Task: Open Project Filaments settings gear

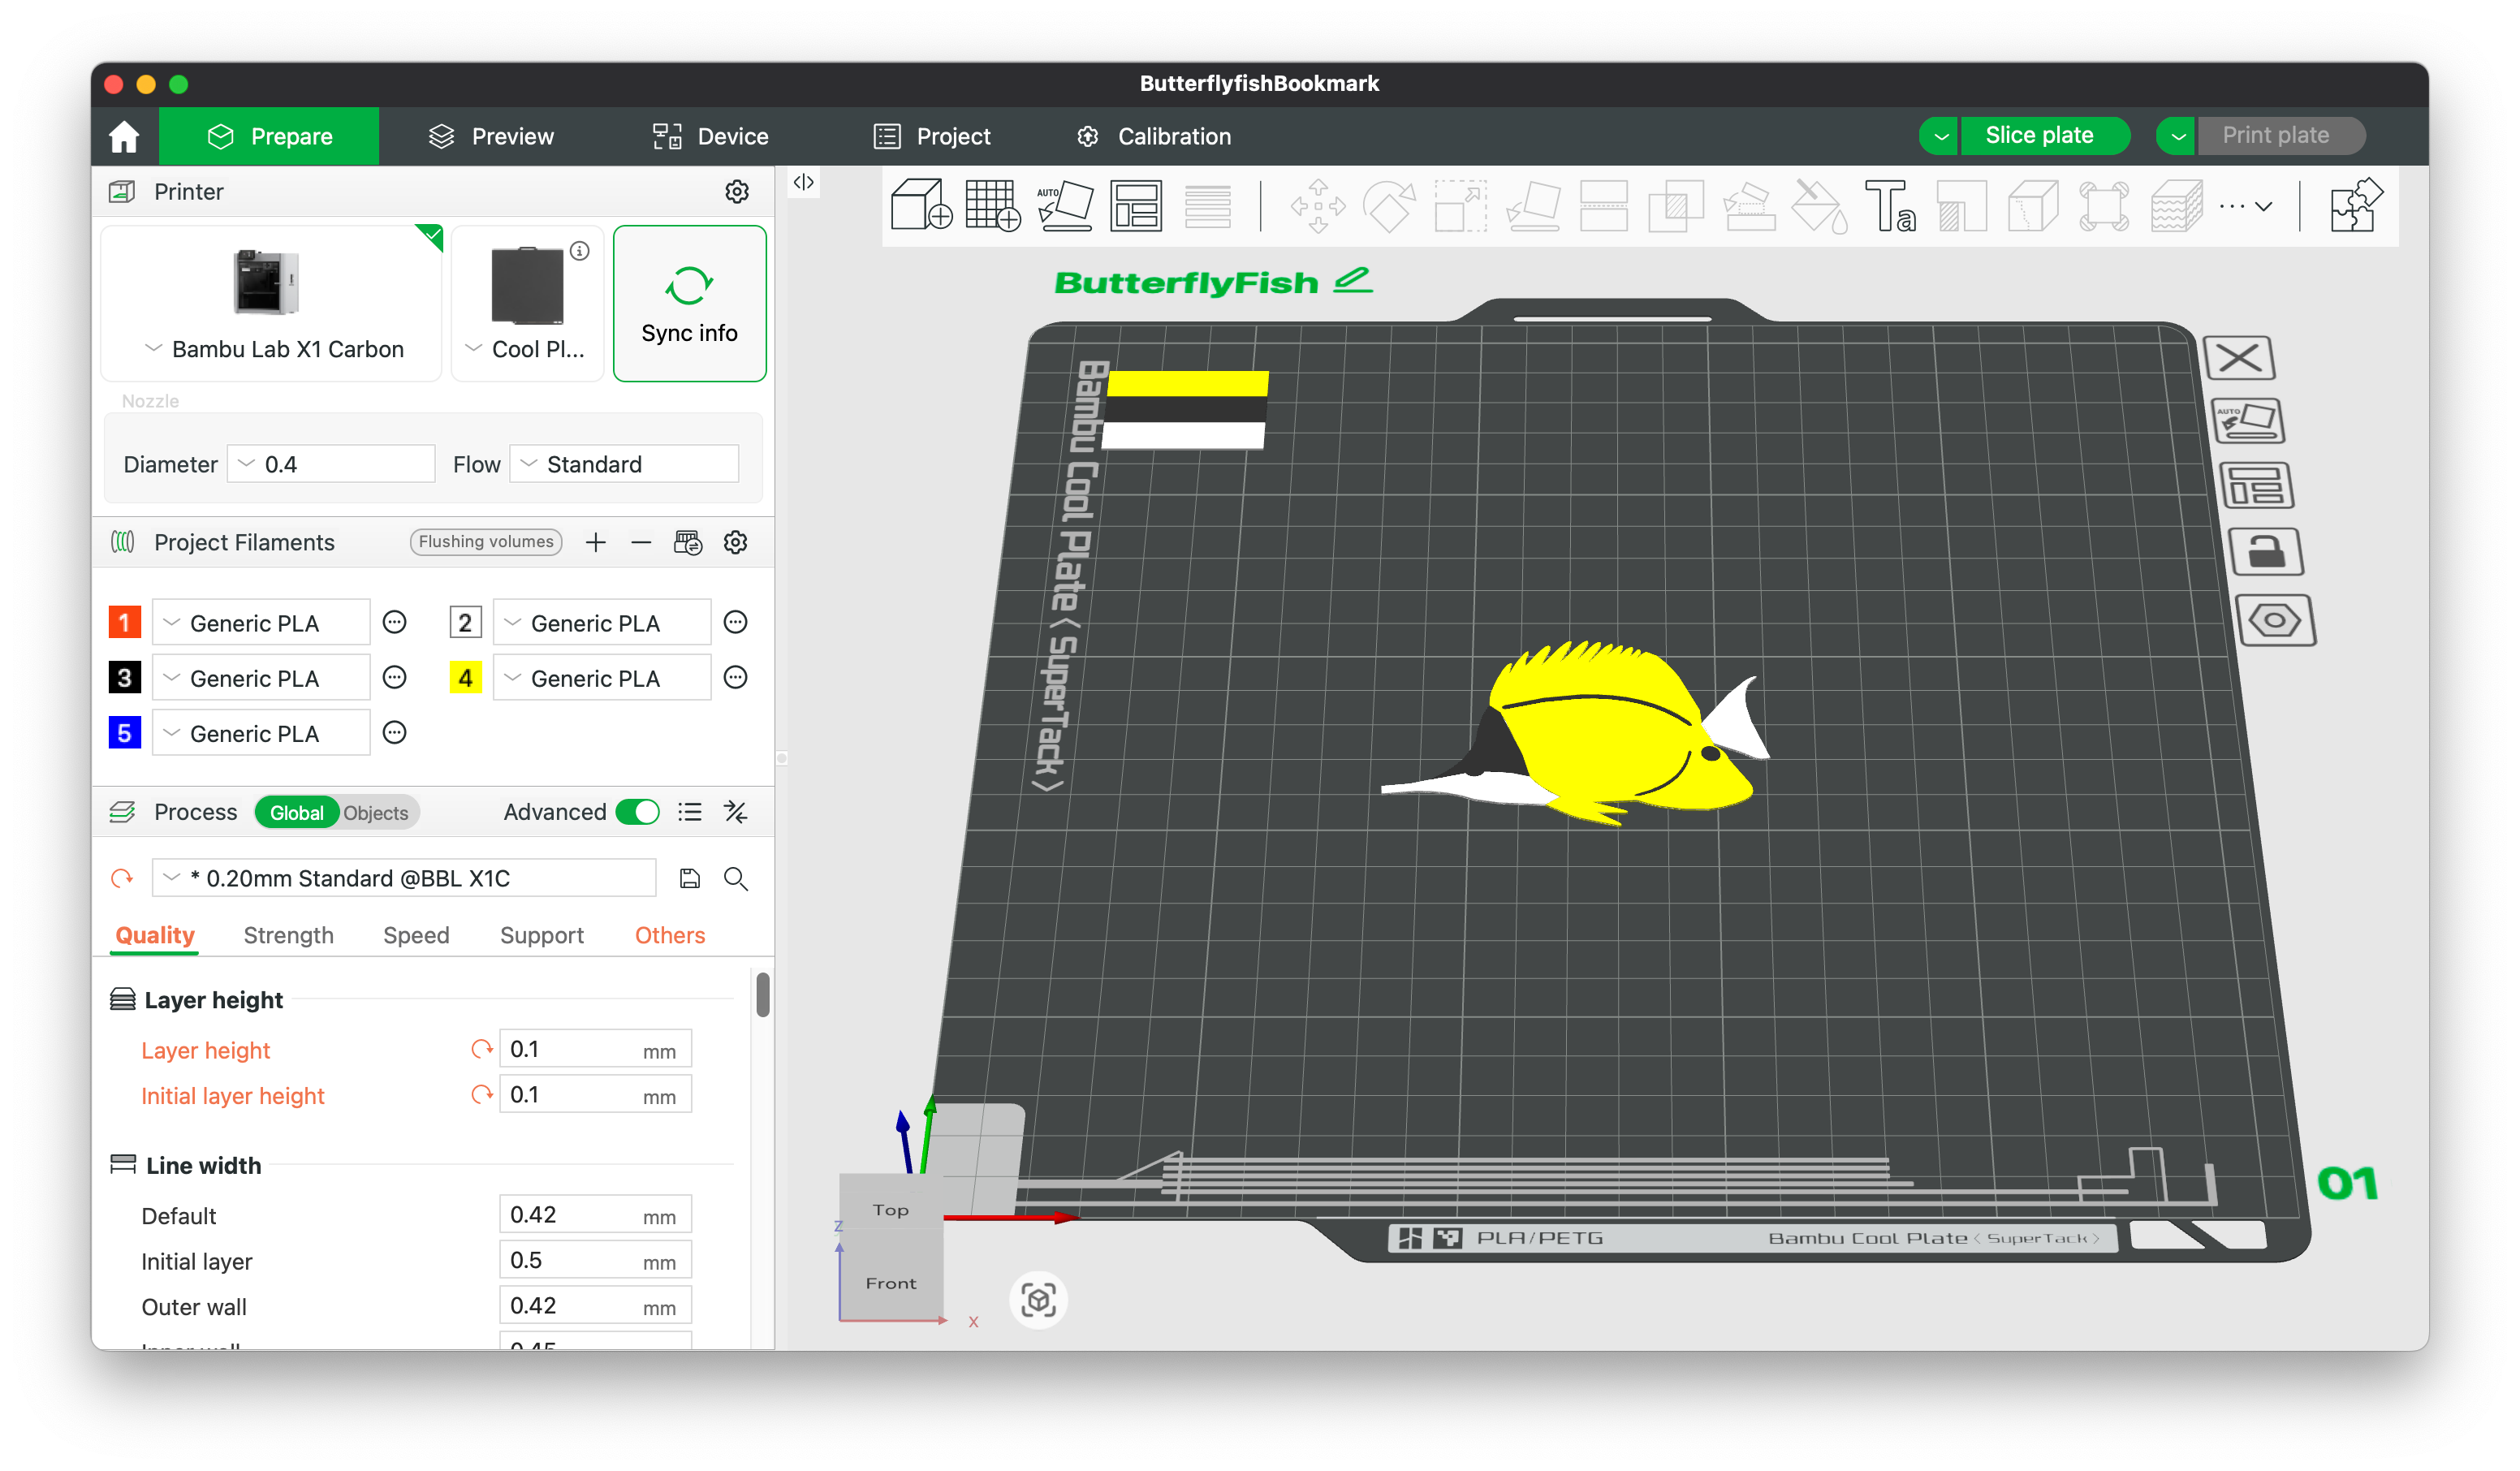Action: (736, 542)
